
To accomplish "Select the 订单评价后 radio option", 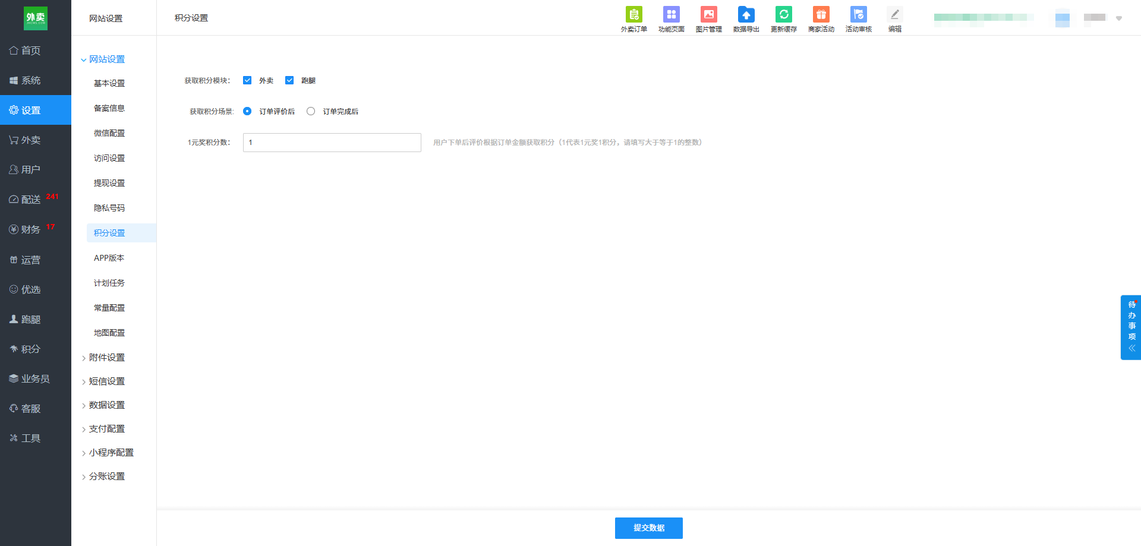I will click(x=247, y=111).
